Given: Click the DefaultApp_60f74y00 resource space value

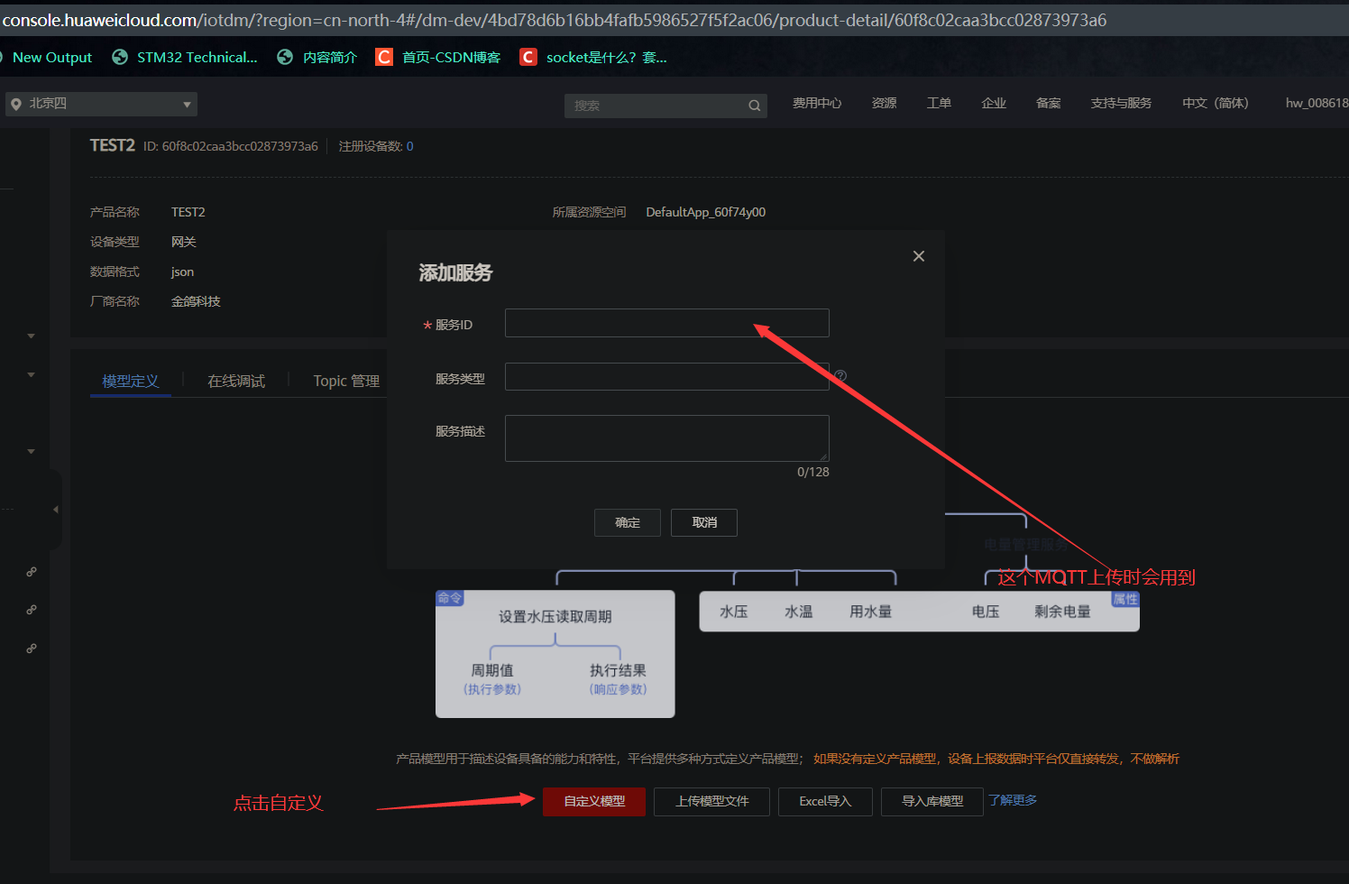Looking at the screenshot, I should (706, 212).
